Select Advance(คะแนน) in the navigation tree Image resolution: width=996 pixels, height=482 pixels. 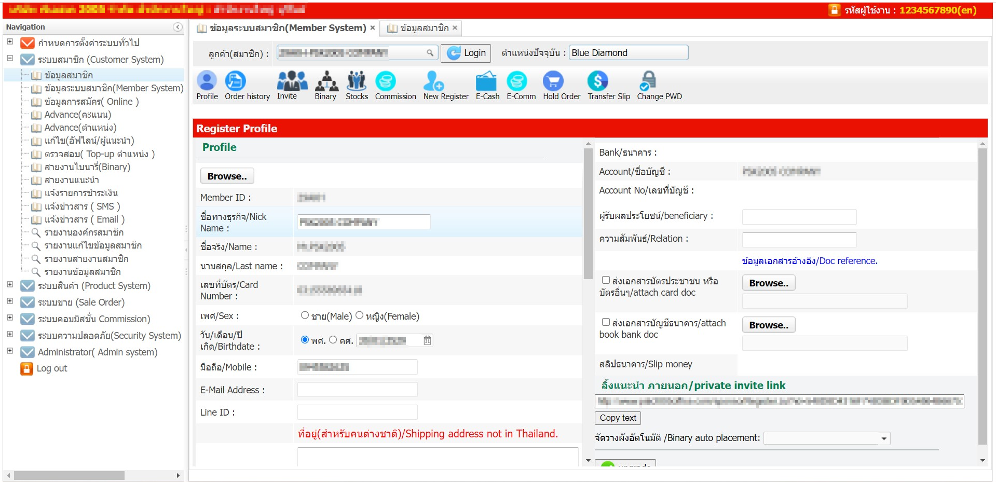point(78,115)
